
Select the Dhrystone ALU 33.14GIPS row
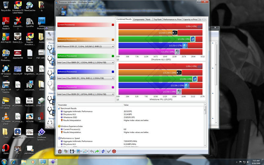130,115
